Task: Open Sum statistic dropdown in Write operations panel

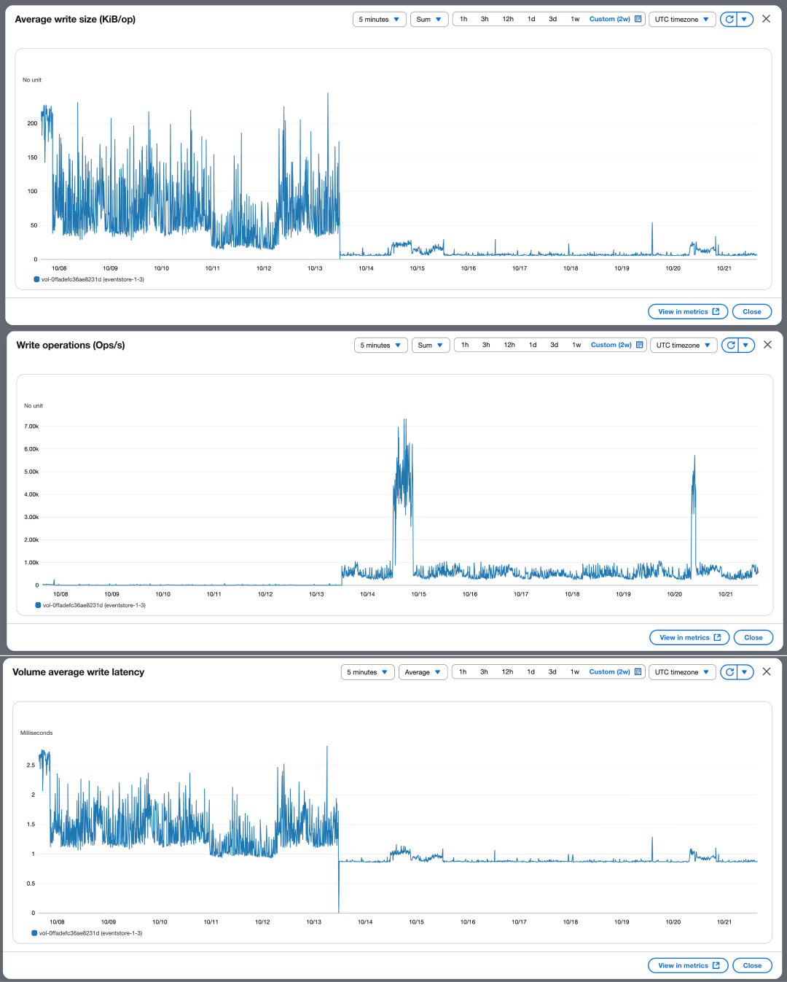Action: point(430,346)
